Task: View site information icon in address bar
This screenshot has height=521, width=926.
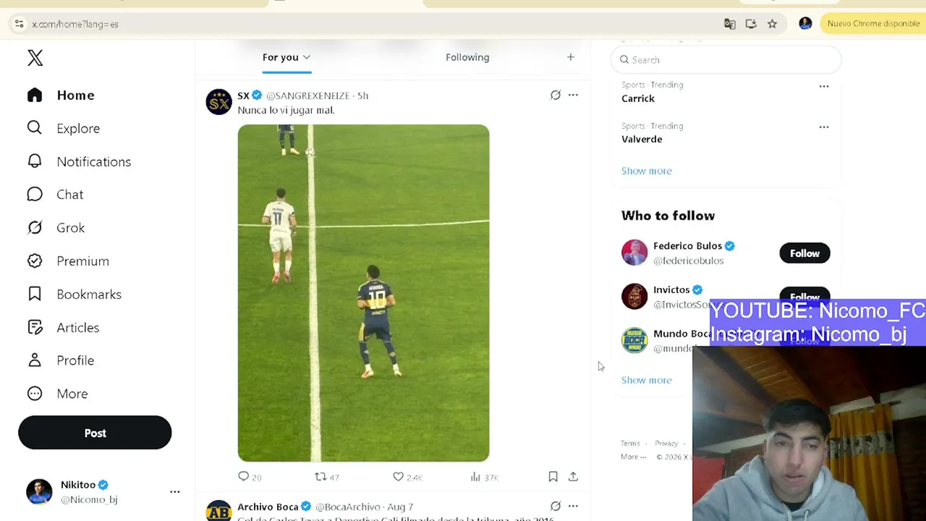Action: tap(19, 24)
